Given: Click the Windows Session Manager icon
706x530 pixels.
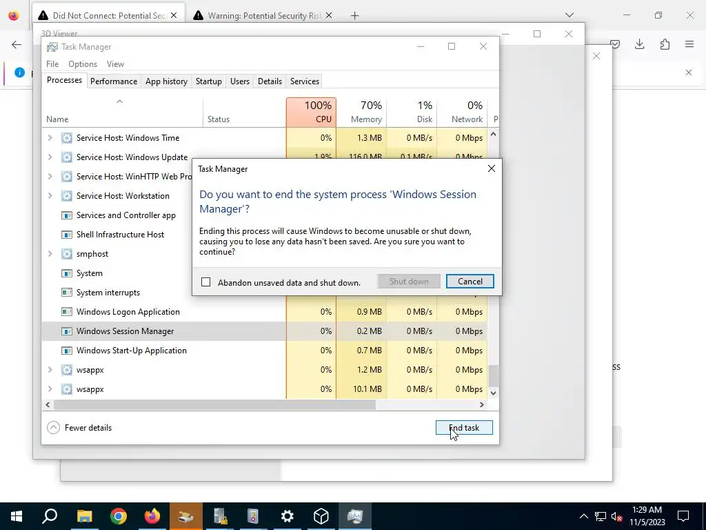Looking at the screenshot, I should [67, 331].
